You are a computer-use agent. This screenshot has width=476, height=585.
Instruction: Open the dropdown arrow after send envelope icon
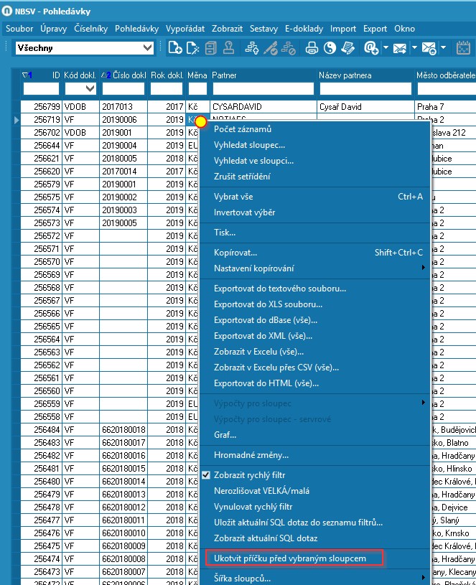414,48
